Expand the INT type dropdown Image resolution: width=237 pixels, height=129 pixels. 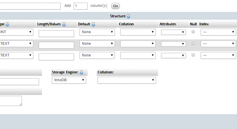pyautogui.click(x=16, y=32)
